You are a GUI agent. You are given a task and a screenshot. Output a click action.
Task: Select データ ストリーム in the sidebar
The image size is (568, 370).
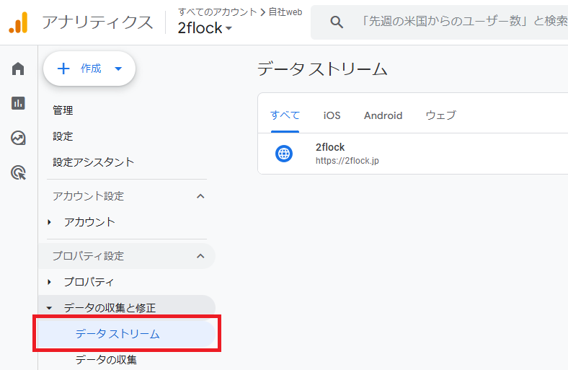tap(127, 334)
